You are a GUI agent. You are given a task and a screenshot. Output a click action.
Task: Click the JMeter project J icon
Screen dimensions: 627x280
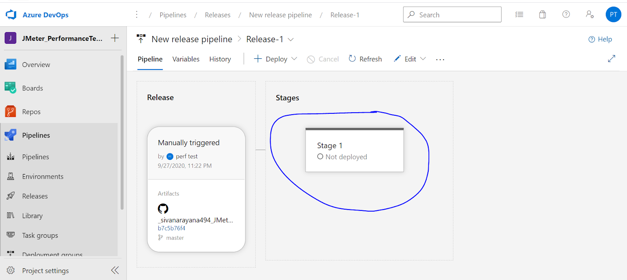pos(11,38)
